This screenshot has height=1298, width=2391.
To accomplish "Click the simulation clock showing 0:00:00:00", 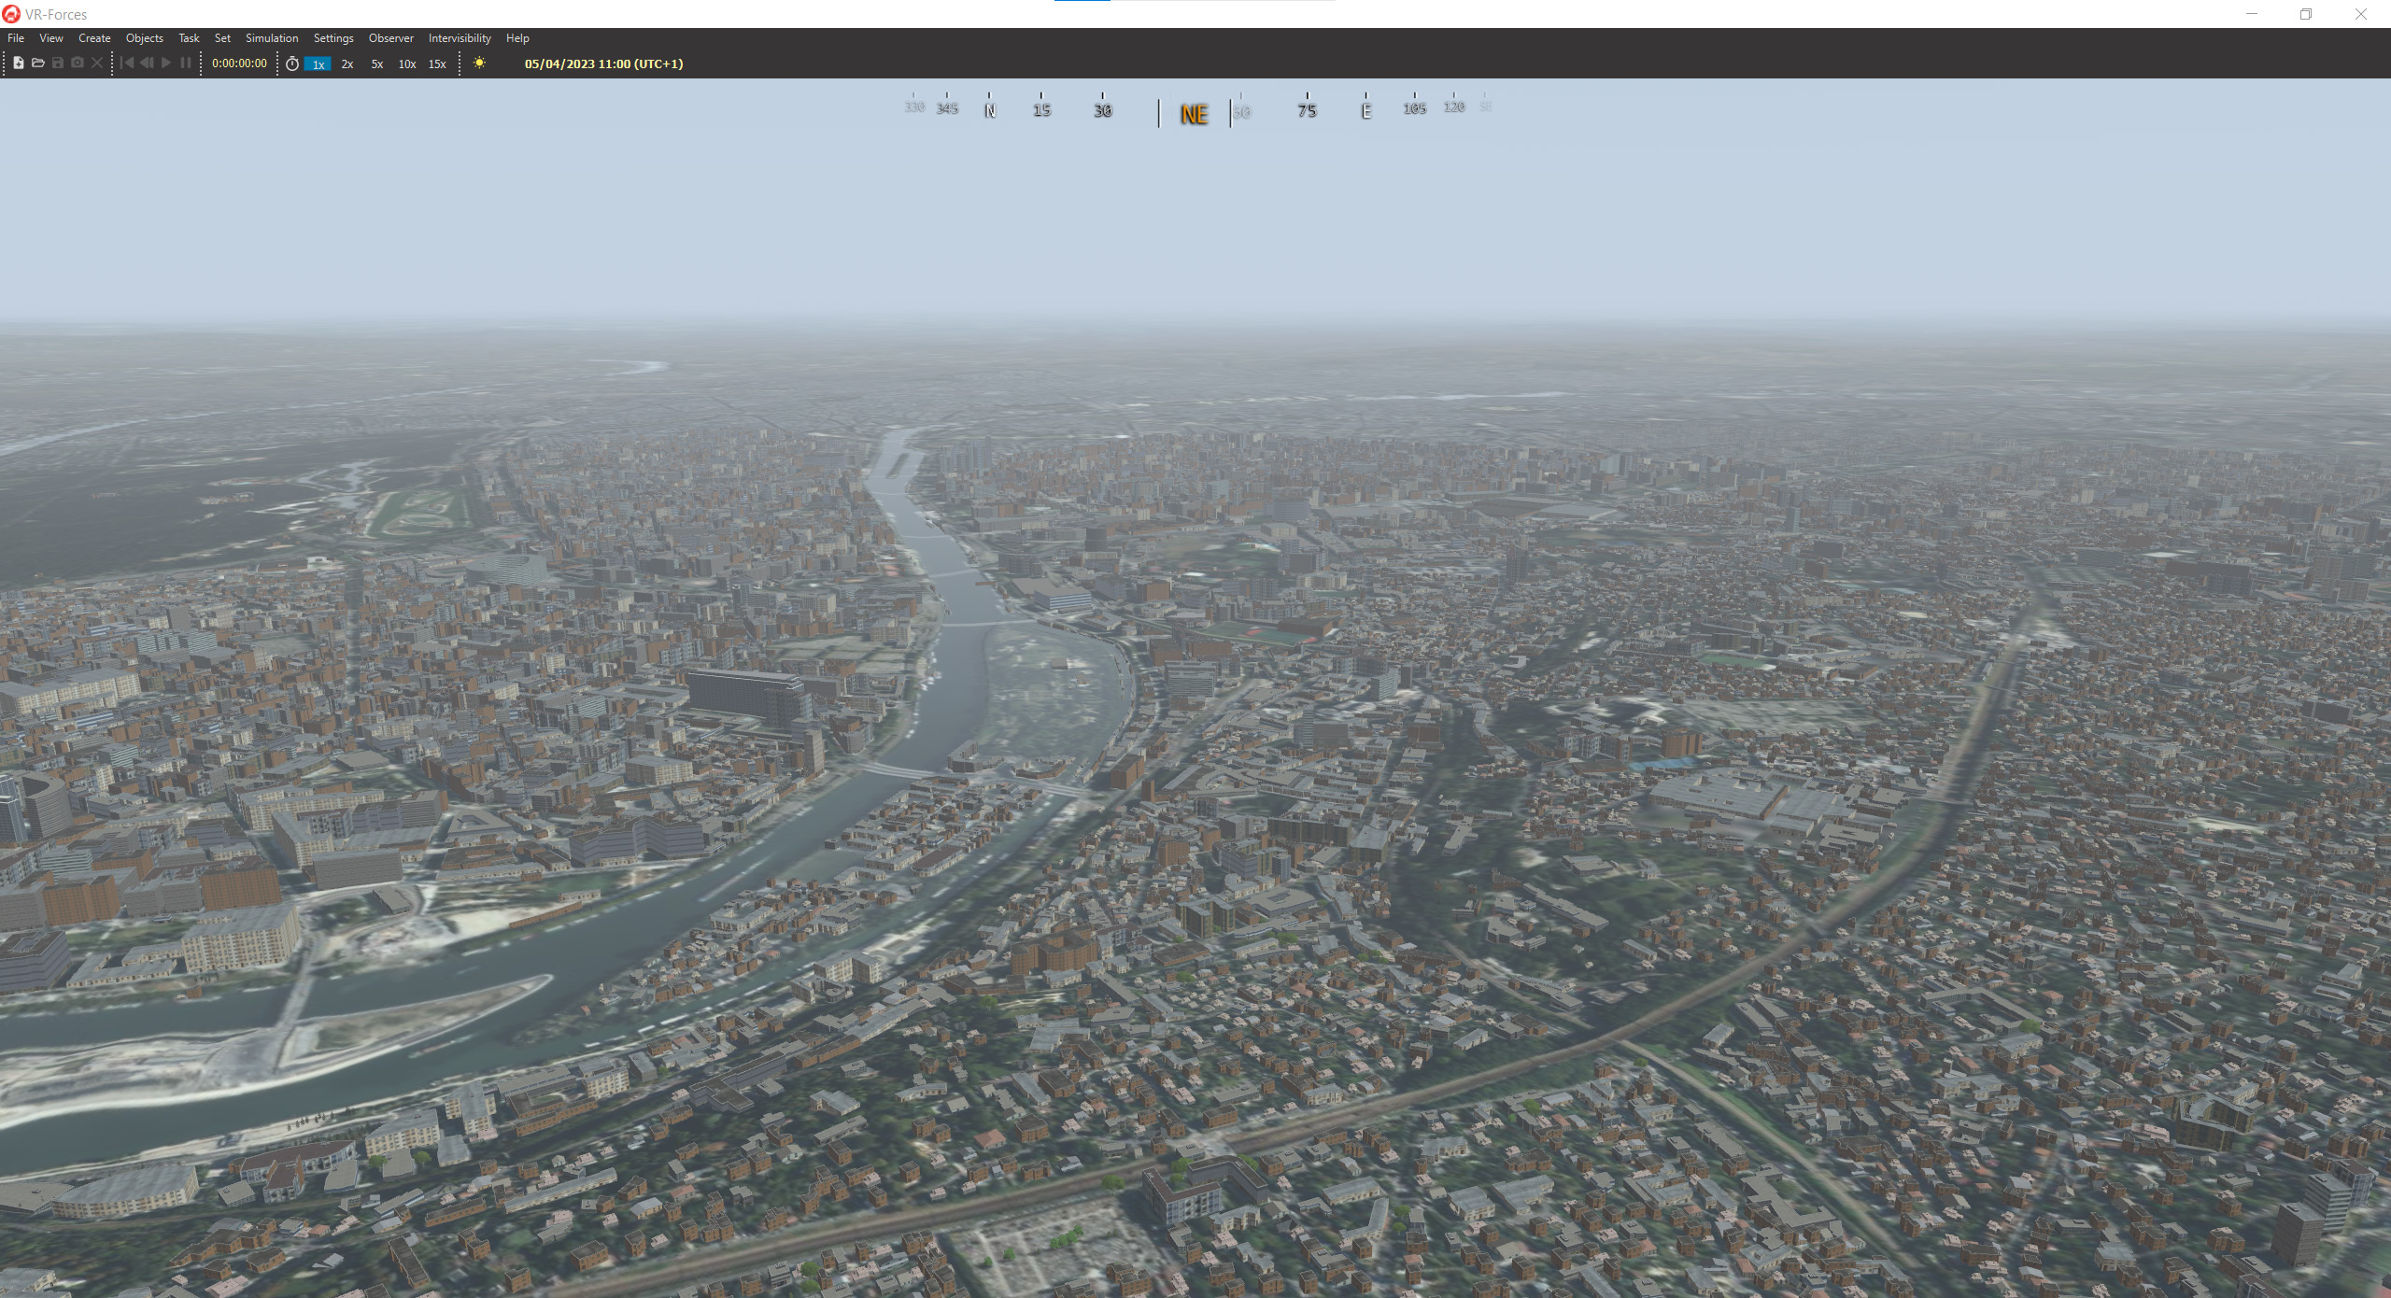I will pyautogui.click(x=240, y=63).
